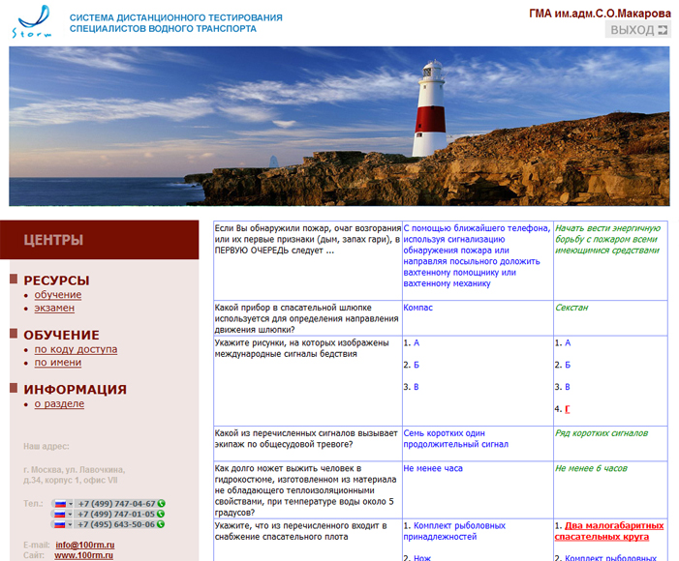Click answer 'Не менее 6 часов'
Screen dimensions: 679x561
pyautogui.click(x=591, y=468)
